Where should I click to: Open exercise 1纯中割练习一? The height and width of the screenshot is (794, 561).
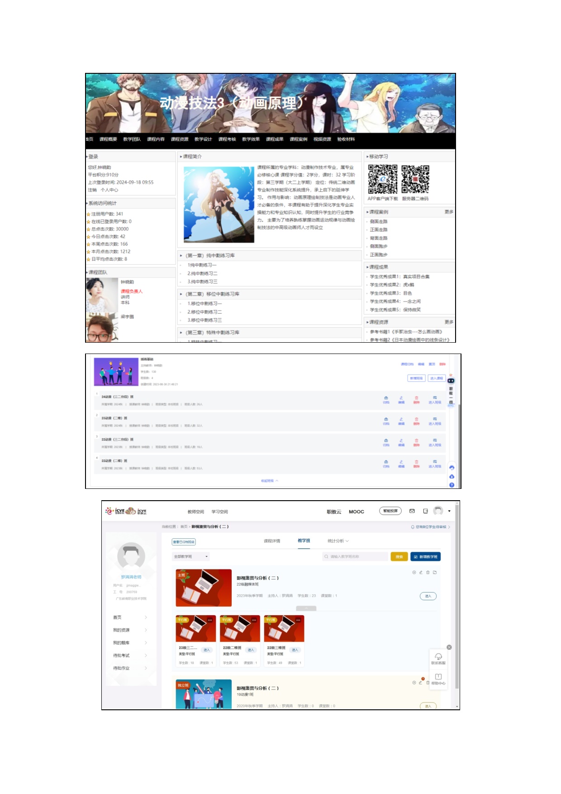(x=202, y=265)
